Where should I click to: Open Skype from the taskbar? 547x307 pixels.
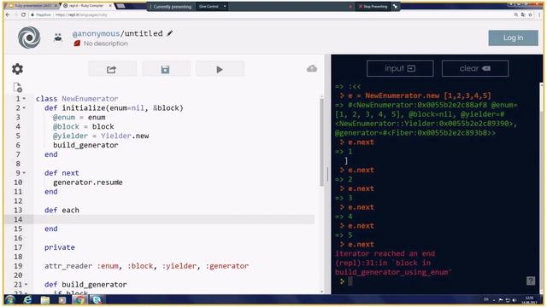pyautogui.click(x=97, y=299)
